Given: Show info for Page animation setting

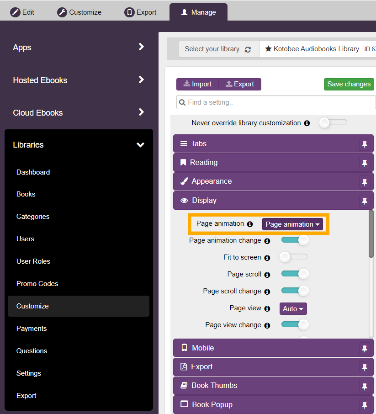Looking at the screenshot, I should point(250,224).
